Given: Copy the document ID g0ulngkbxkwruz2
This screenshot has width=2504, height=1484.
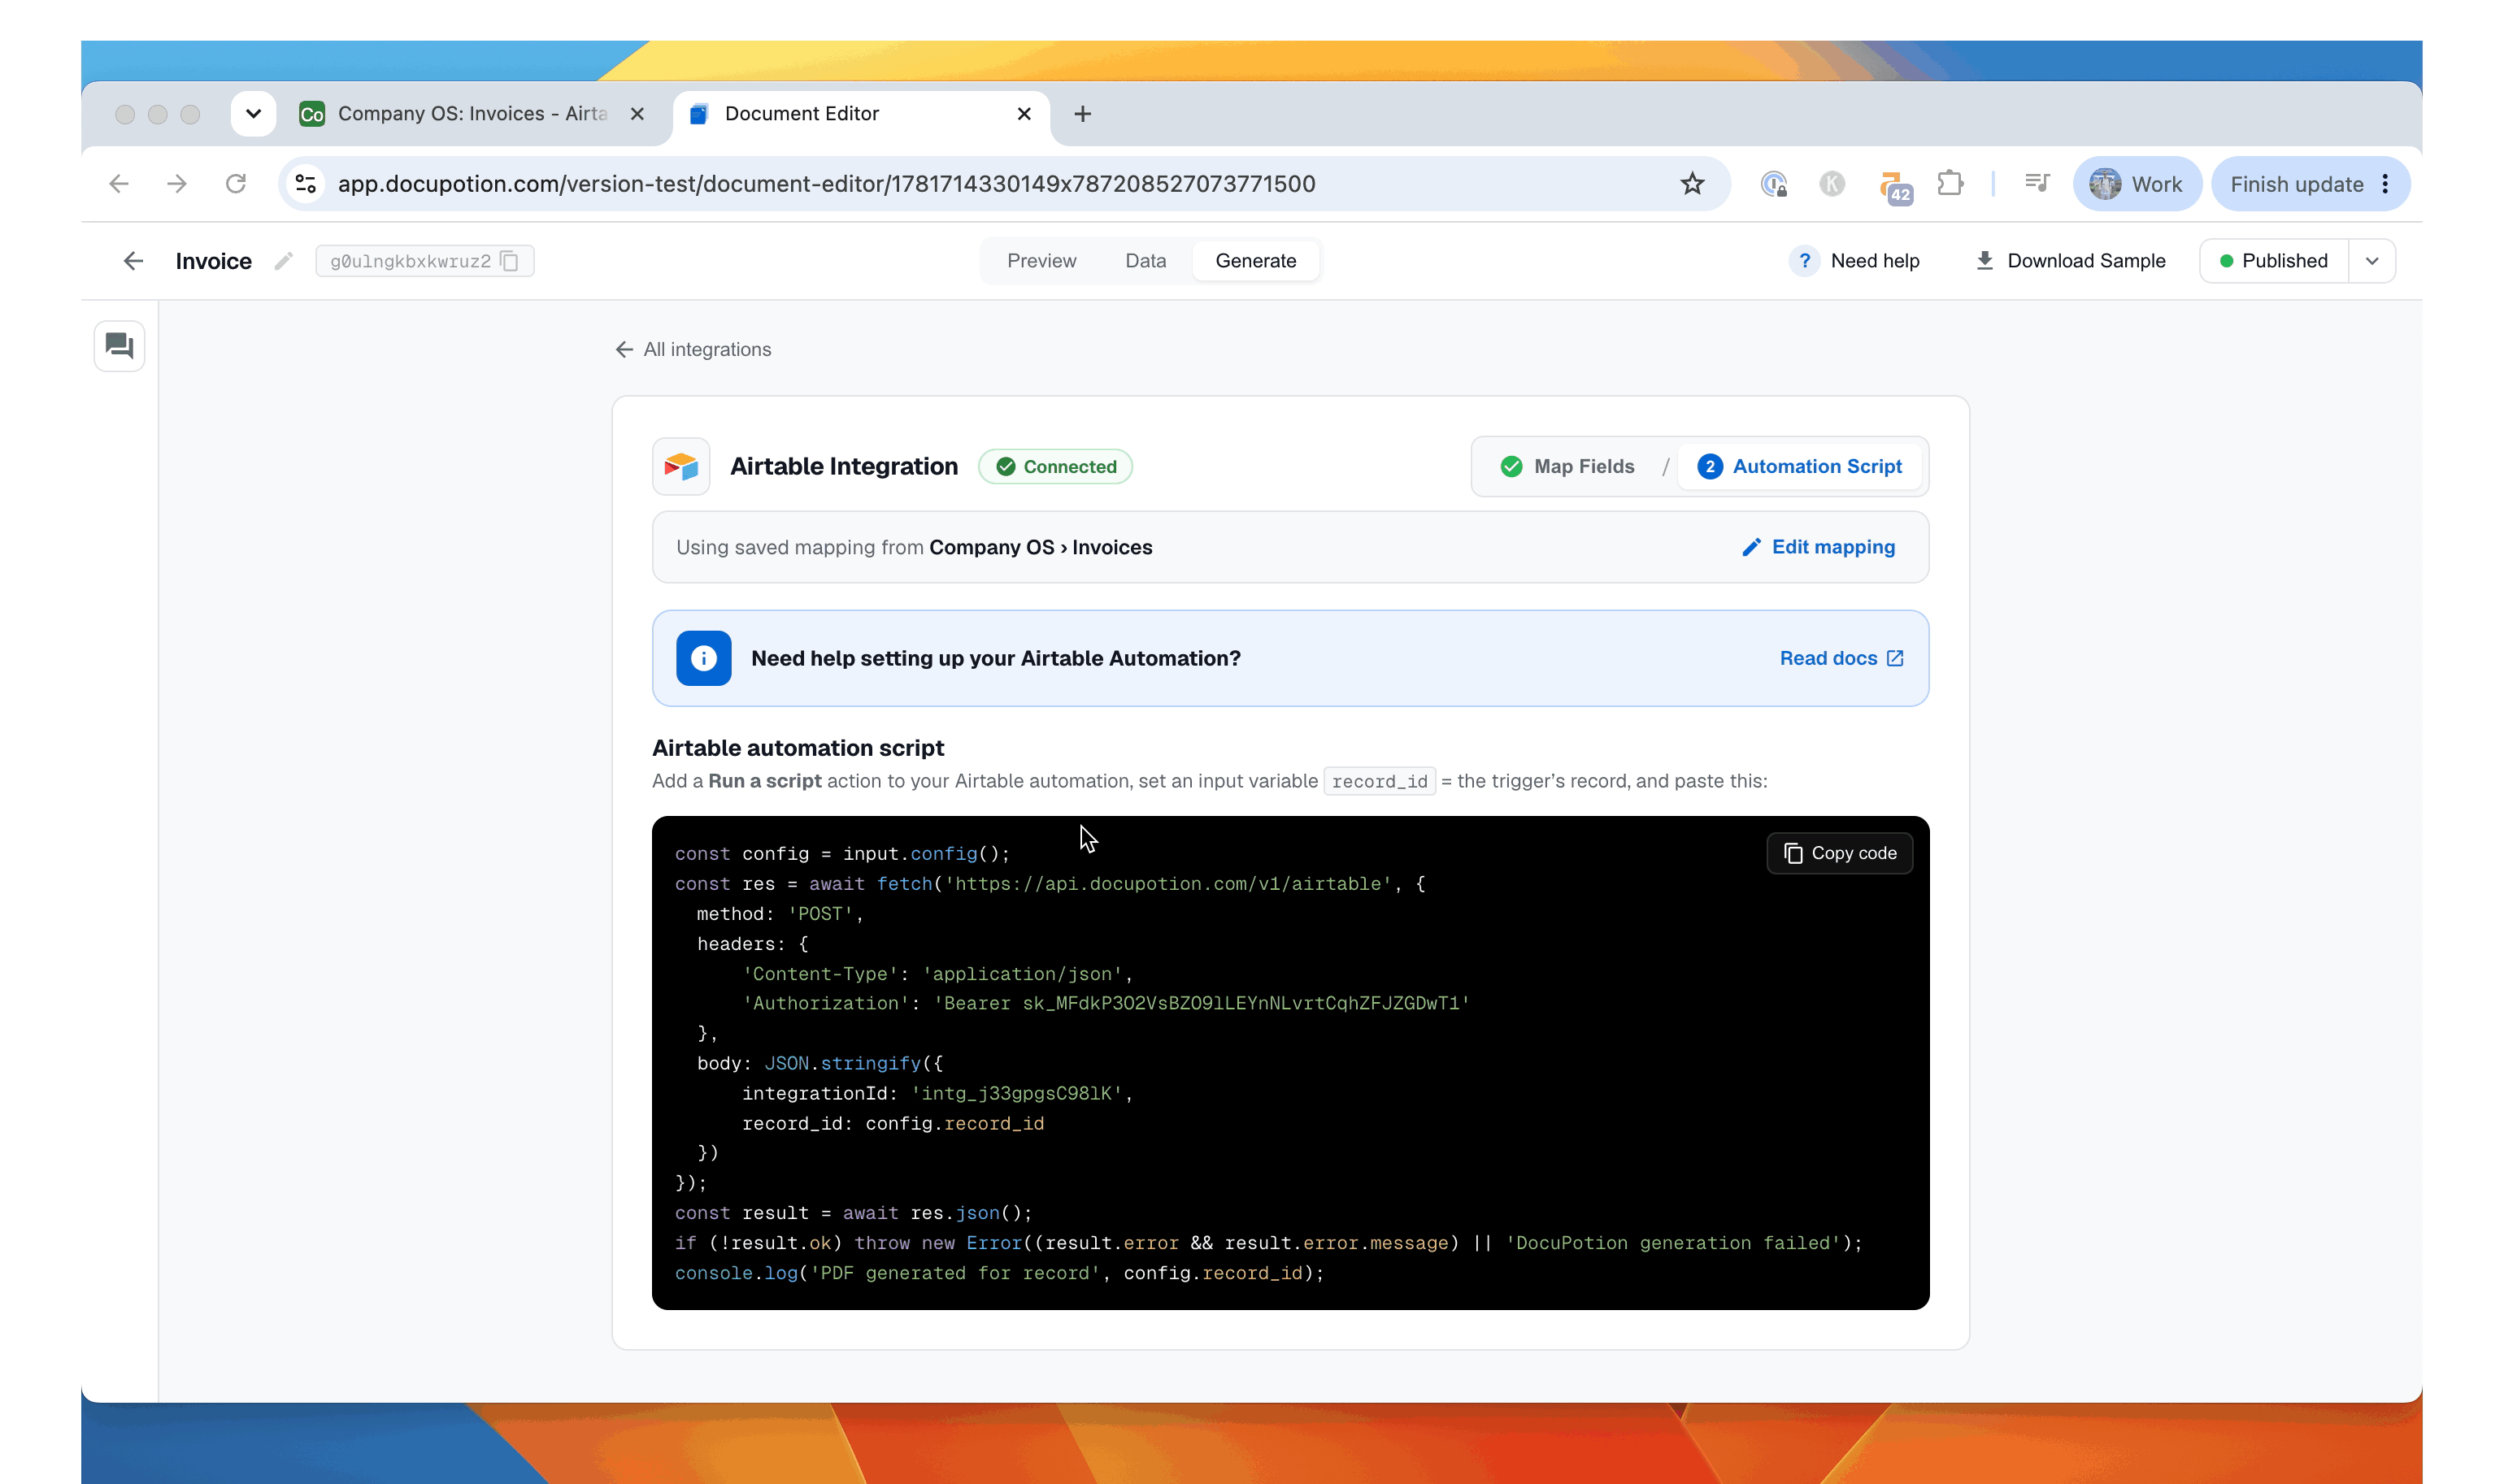Looking at the screenshot, I should 509,261.
